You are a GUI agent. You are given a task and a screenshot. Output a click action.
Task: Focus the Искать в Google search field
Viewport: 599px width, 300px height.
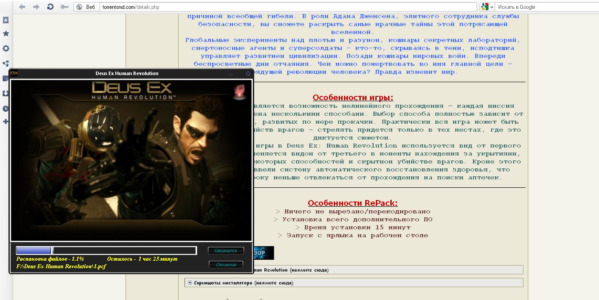coord(546,7)
